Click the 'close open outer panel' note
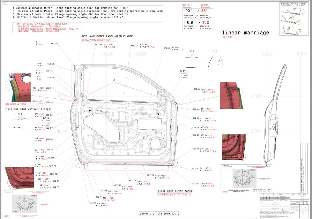Viewport: 312px width, 219px height. (175, 191)
